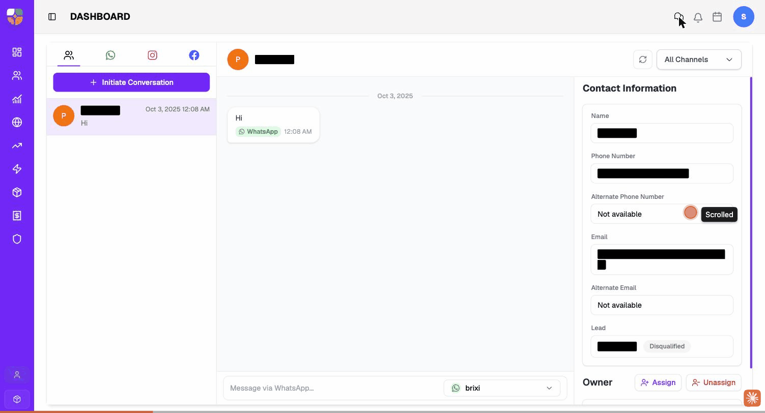Click the DASHBOARD title
This screenshot has width=765, height=413.
click(100, 17)
